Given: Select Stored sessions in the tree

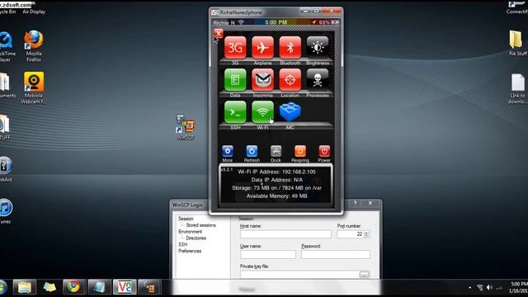Looking at the screenshot, I should [x=200, y=225].
